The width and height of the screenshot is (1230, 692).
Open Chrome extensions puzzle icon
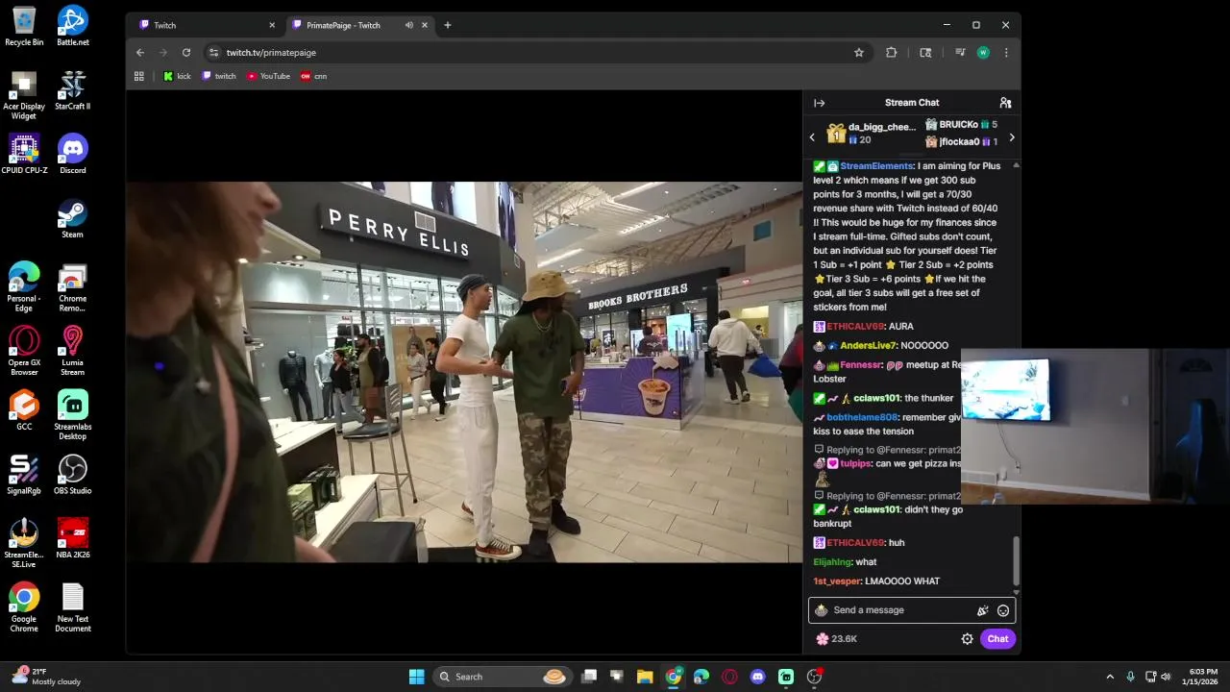(891, 53)
